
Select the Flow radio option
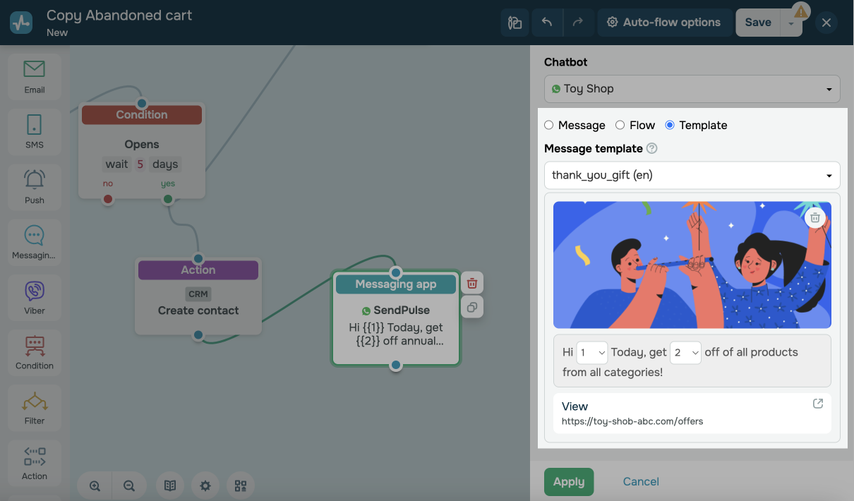620,125
